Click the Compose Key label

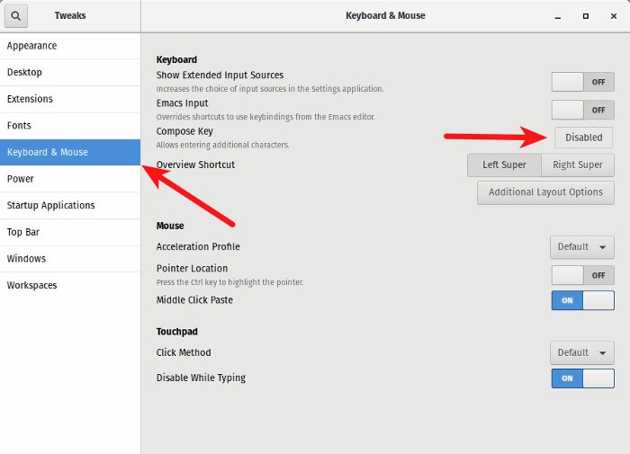pos(184,131)
